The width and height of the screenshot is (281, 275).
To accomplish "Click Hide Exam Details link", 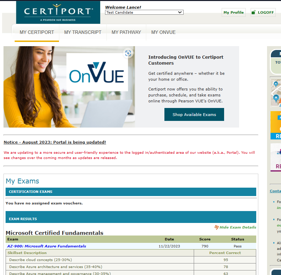I will pos(238,227).
